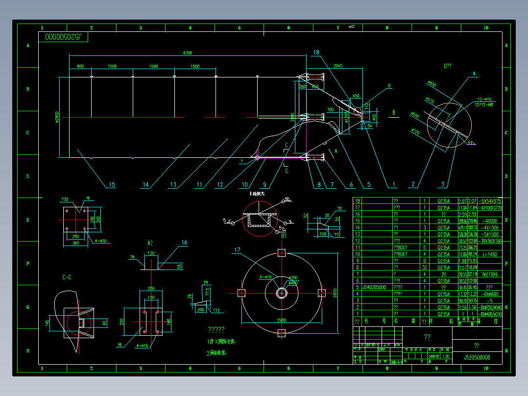528x396 pixels.
Task: Select the 4-ø30 hole callout
Action: (100, 241)
